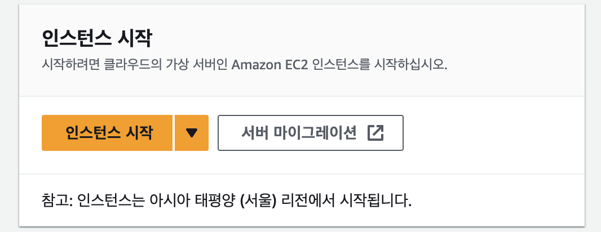Click the external link icon on 서버 마이그레이션
Image resolution: width=601 pixels, height=232 pixels.
pyautogui.click(x=375, y=133)
